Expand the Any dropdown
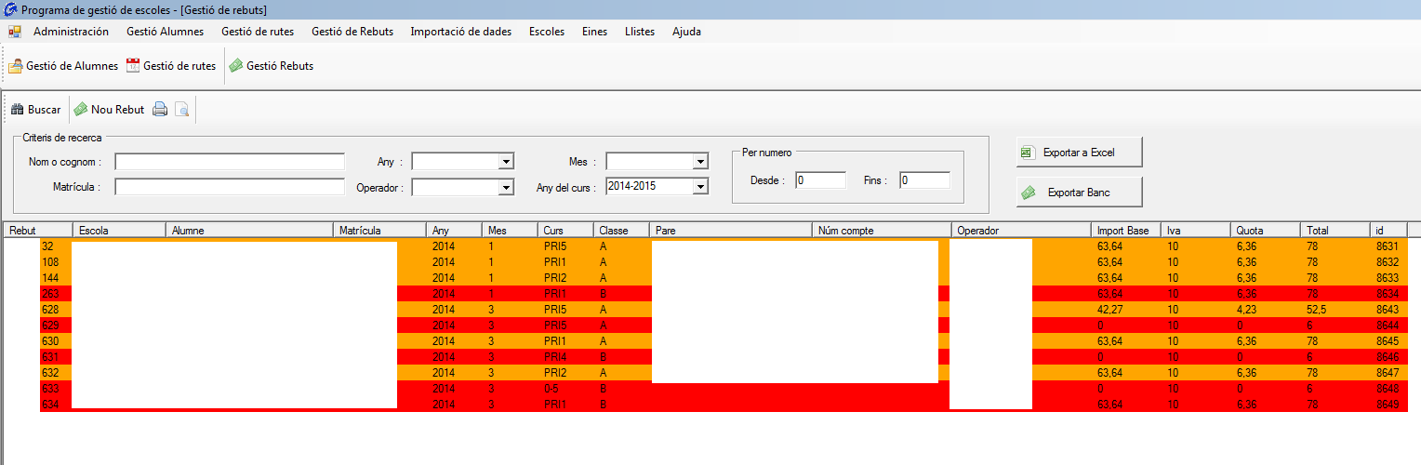The width and height of the screenshot is (1421, 465). pyautogui.click(x=506, y=162)
